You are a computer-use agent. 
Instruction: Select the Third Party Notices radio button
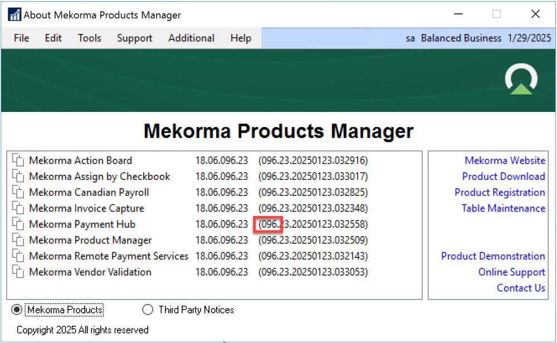pyautogui.click(x=148, y=310)
